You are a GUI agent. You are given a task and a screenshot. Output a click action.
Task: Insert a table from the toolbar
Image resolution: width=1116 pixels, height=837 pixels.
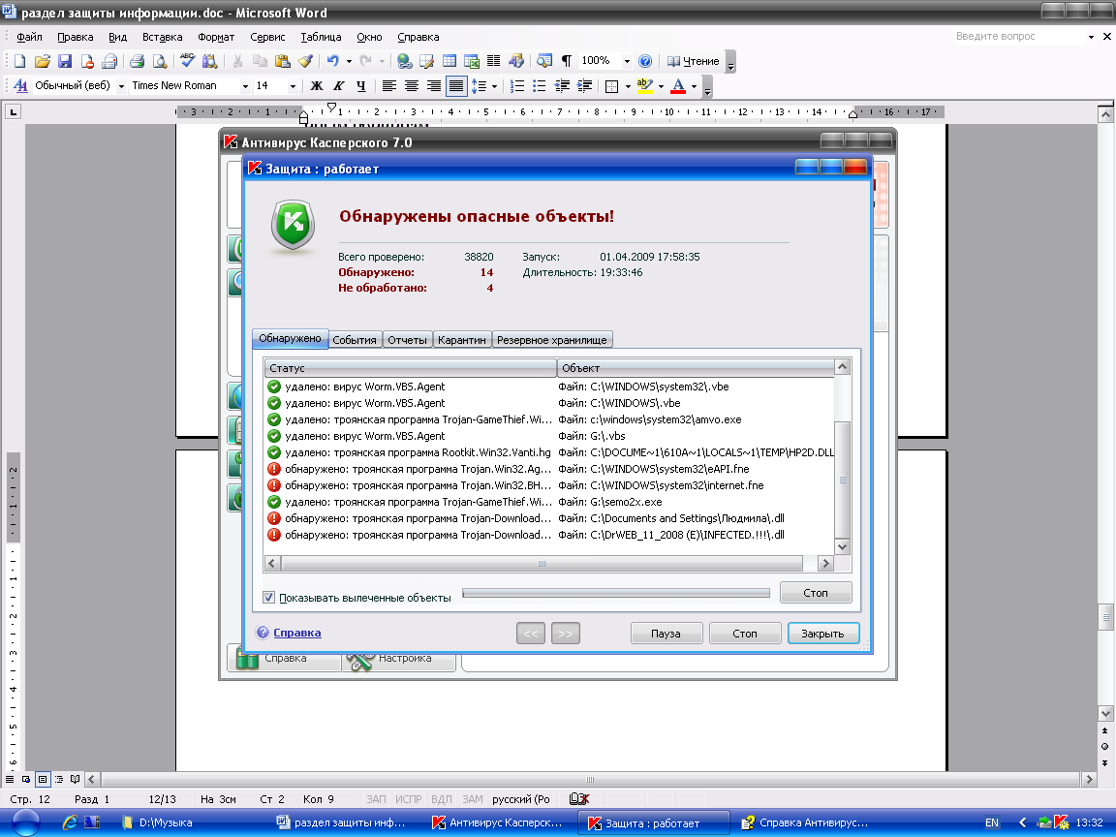point(449,61)
